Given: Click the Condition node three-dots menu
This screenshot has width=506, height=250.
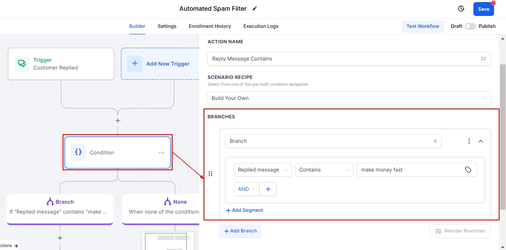Looking at the screenshot, I should coord(162,153).
